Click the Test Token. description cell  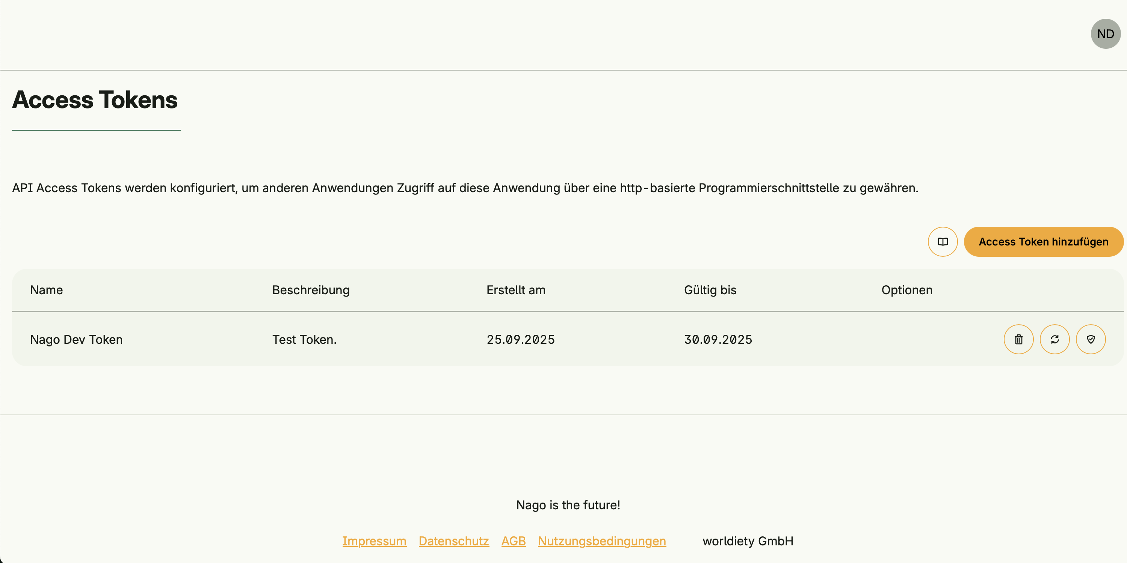[304, 339]
